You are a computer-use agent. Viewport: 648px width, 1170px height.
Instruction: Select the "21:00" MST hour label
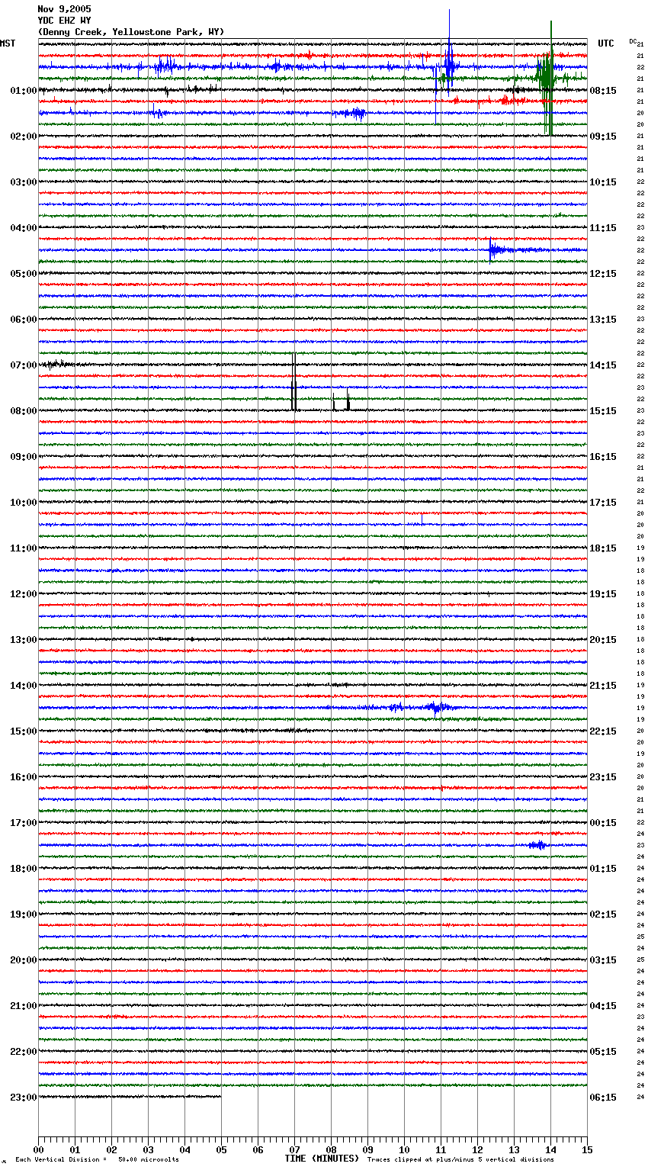[x=24, y=1006]
